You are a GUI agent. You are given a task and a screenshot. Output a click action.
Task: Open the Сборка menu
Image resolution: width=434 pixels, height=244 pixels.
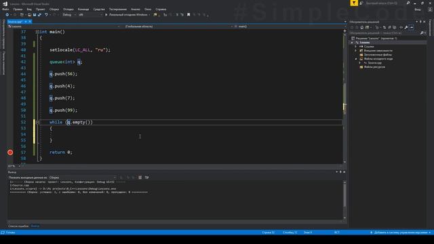54,9
